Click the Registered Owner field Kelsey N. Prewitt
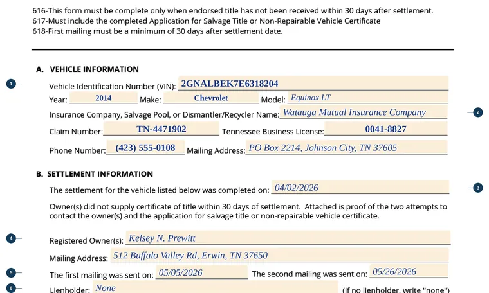The height and width of the screenshot is (293, 489). click(x=288, y=238)
